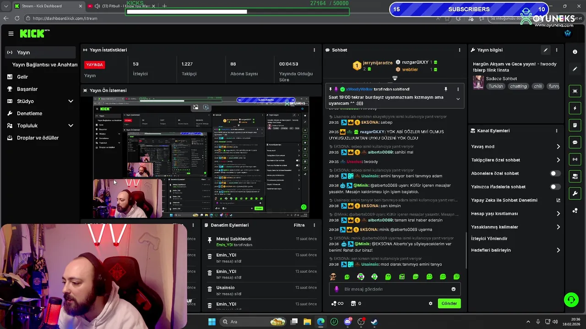Open Takipçilere özel sohbet options
Screen dimensions: 586x329
(x=515, y=160)
